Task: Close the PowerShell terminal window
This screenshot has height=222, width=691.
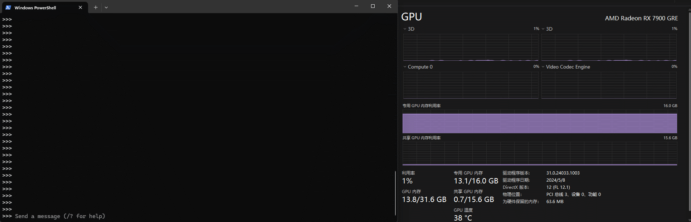Action: tap(389, 6)
